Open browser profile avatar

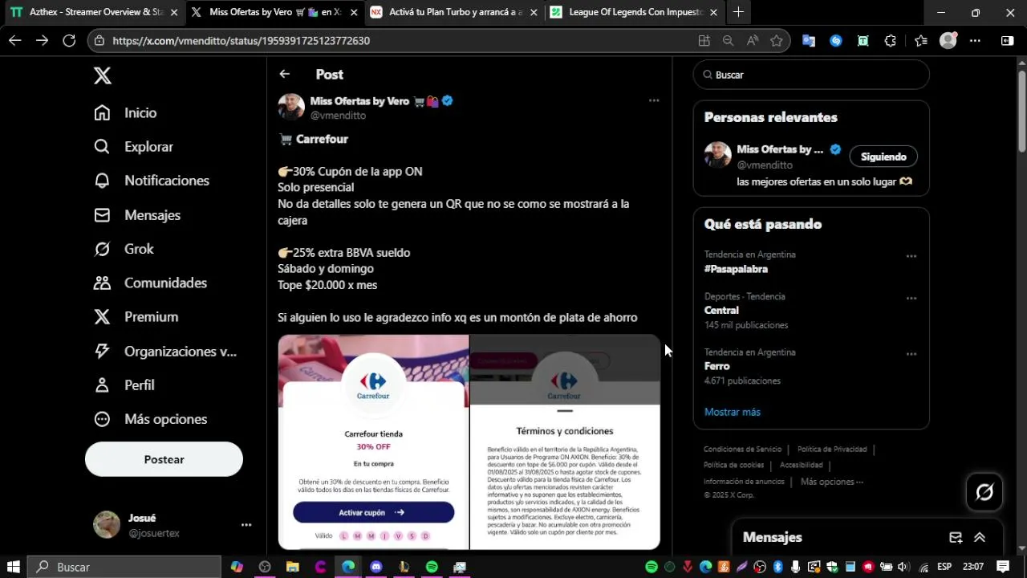point(948,41)
